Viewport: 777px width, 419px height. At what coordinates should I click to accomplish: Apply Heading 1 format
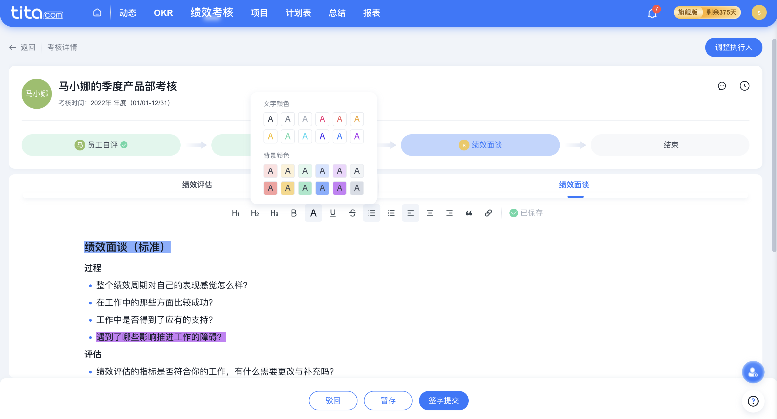(x=236, y=213)
